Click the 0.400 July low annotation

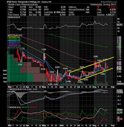point(80,82)
